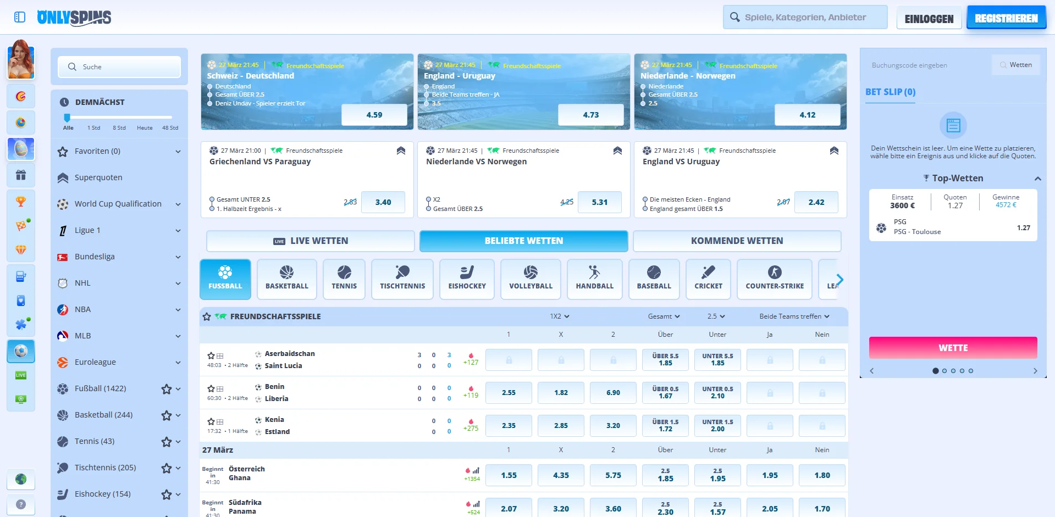Switch to the KOMMENDE WETTEN tab

click(x=737, y=241)
